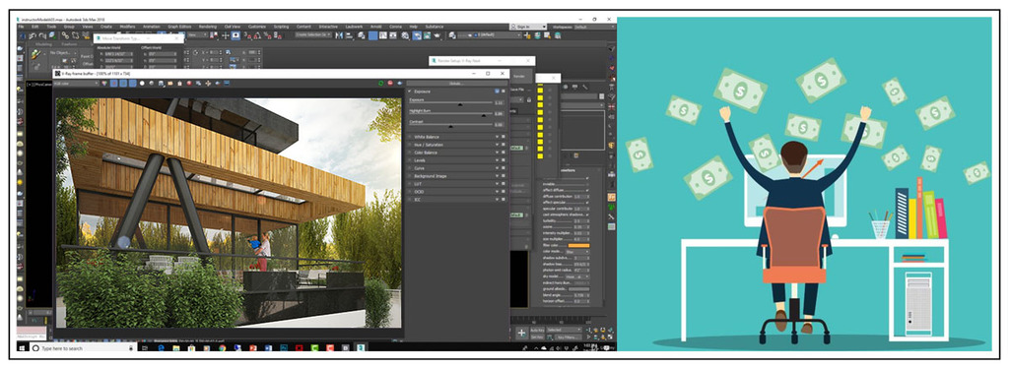Enable the Levels correction checkbox
This screenshot has height=368, width=1009.
(x=409, y=160)
